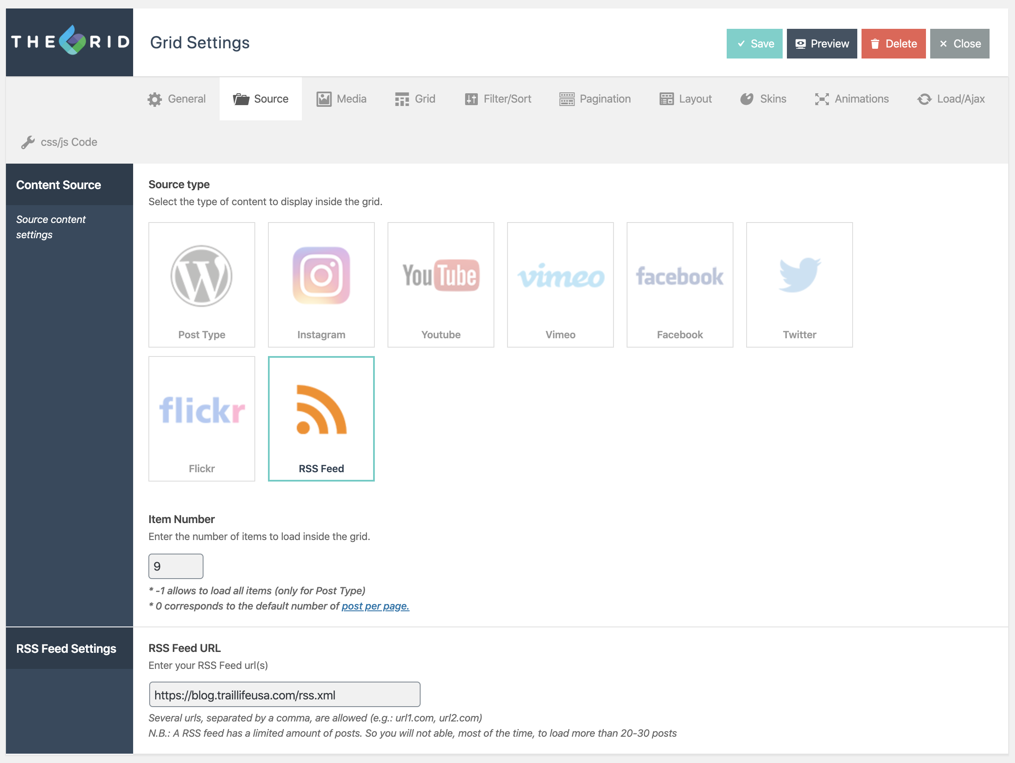1015x763 pixels.
Task: Select the Content Source sidebar heading
Action: coord(59,185)
